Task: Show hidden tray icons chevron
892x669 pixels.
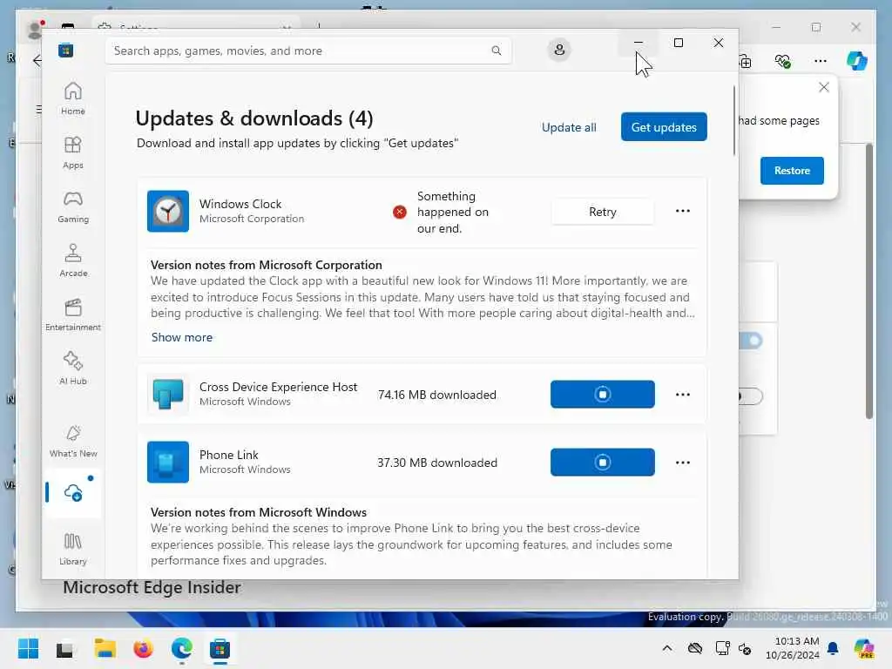Action: (667, 648)
